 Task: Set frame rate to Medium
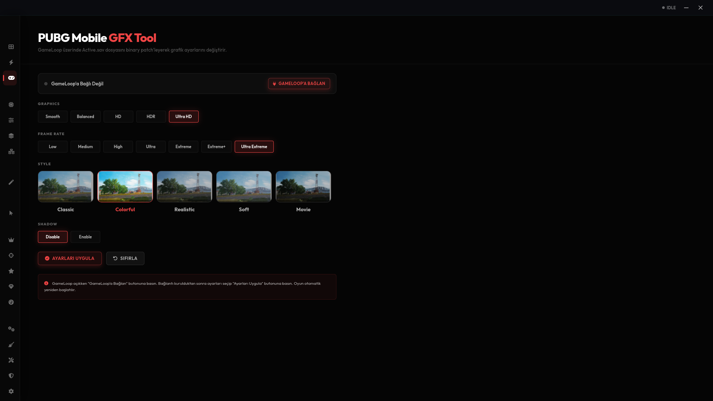pyautogui.click(x=85, y=147)
